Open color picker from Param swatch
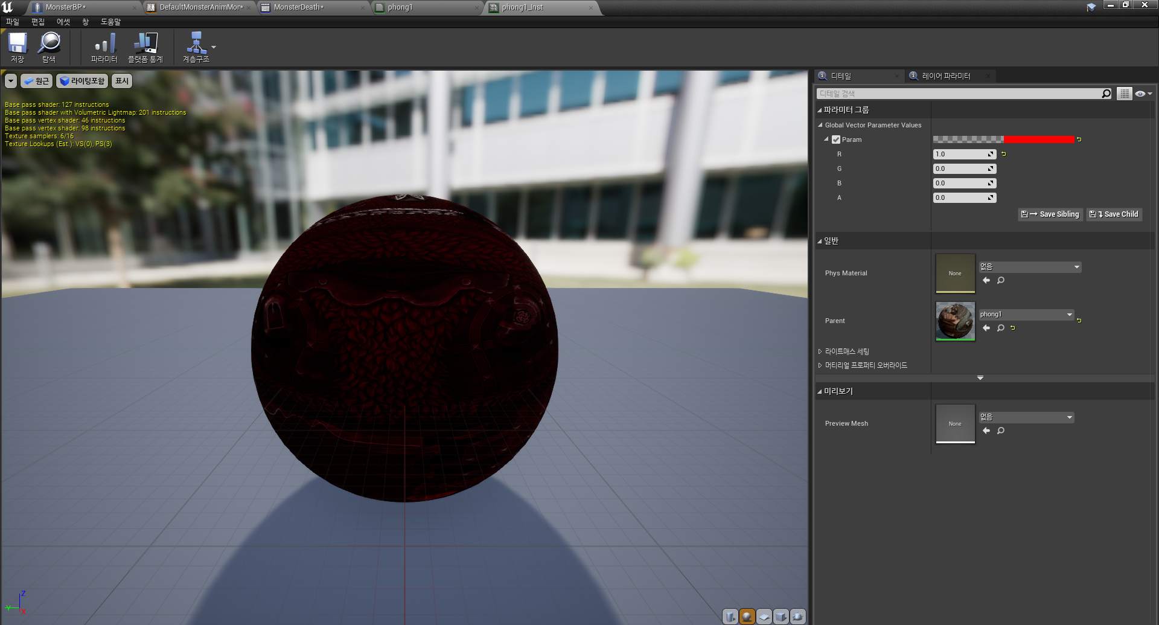This screenshot has width=1159, height=625. (x=1004, y=139)
